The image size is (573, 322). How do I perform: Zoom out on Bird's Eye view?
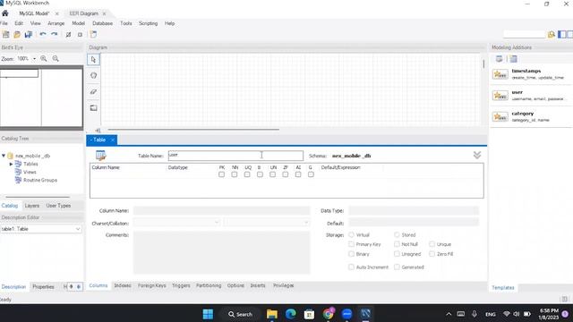tap(56, 58)
